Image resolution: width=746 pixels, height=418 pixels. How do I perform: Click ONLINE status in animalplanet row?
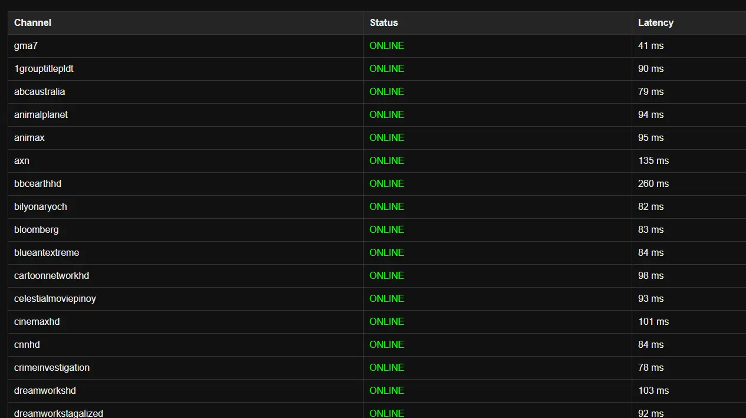point(387,114)
